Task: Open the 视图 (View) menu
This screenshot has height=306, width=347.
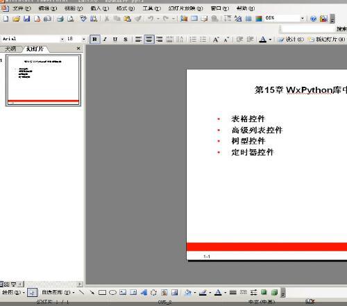Action: 74,8
